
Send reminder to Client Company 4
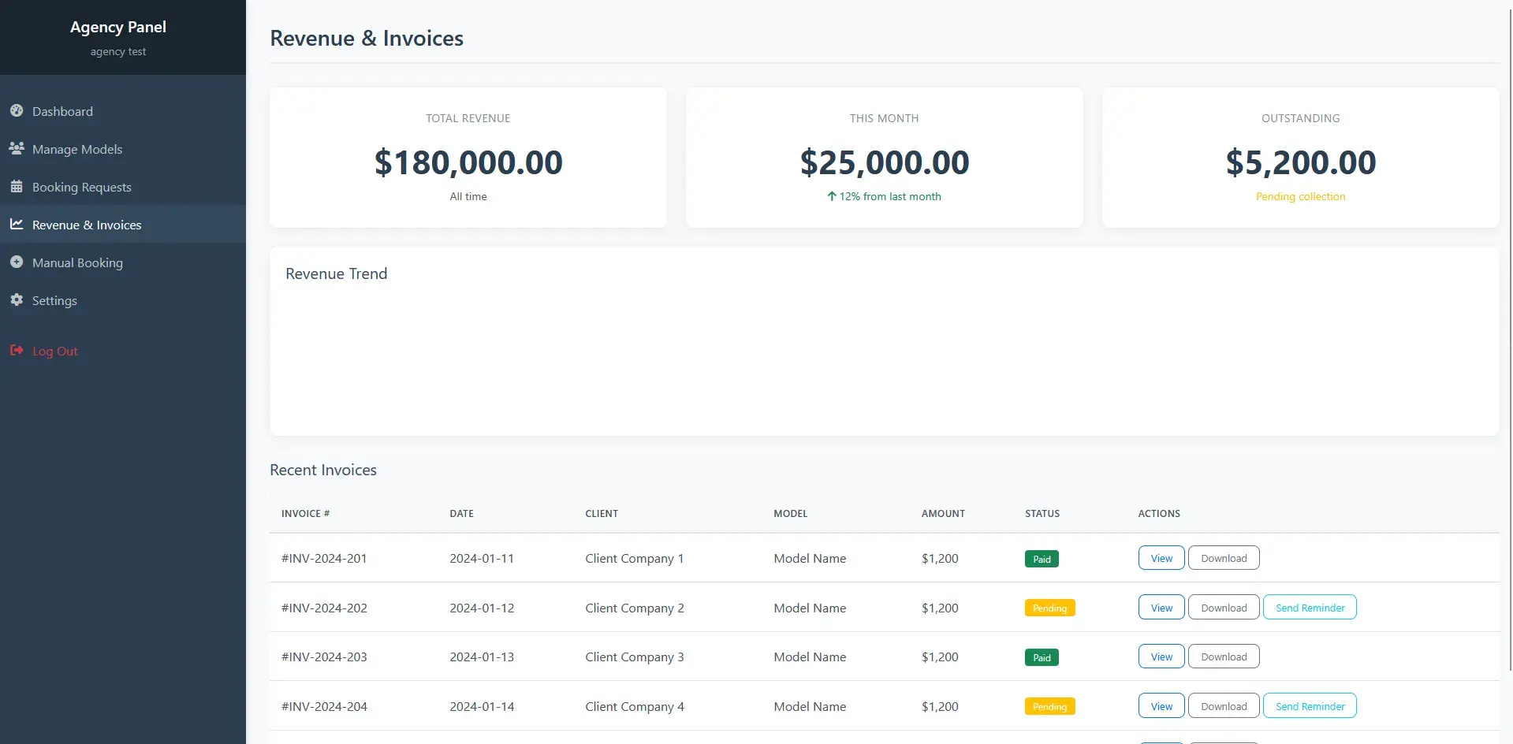tap(1309, 706)
